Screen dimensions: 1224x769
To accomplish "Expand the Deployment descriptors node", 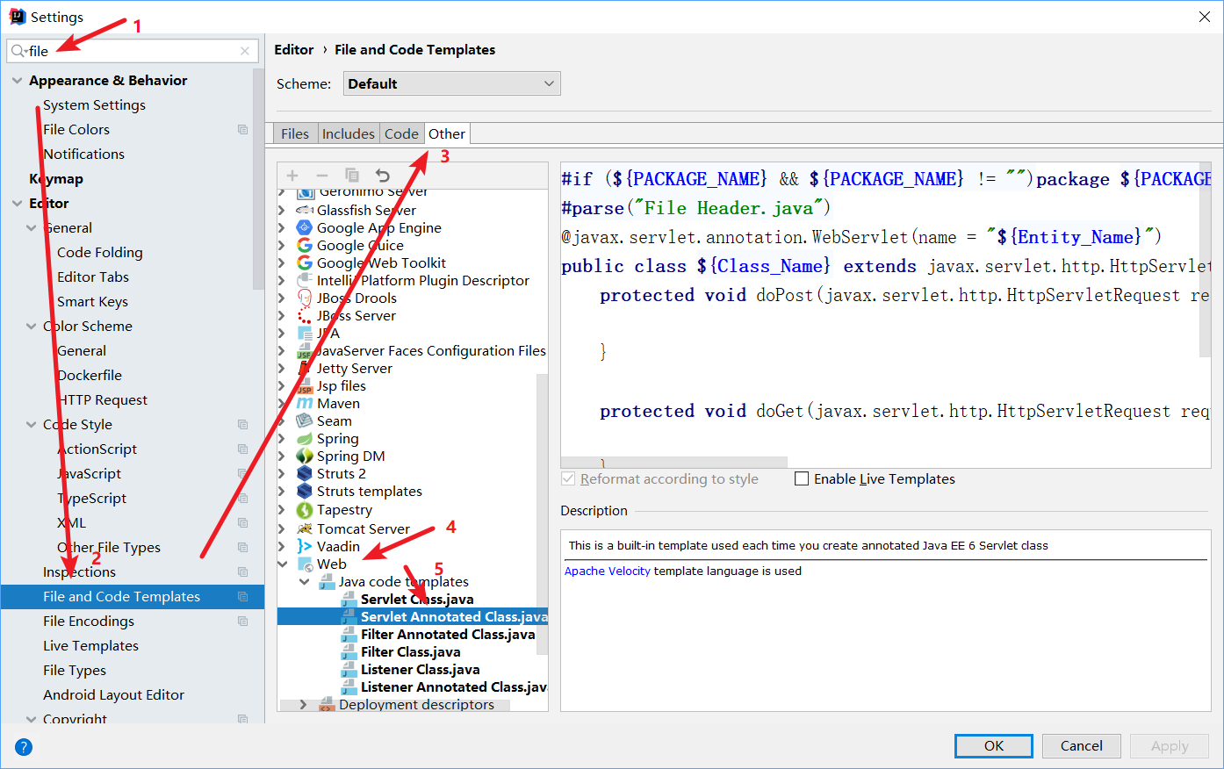I will [x=304, y=704].
